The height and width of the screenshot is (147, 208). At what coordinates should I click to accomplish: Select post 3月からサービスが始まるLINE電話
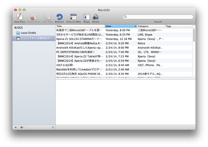click(x=80, y=35)
